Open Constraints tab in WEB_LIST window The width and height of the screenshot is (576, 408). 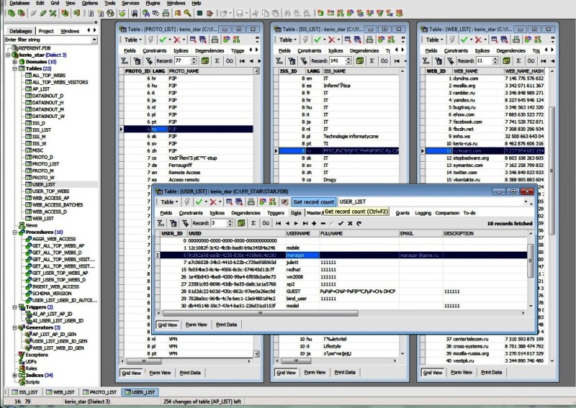pyautogui.click(x=456, y=50)
